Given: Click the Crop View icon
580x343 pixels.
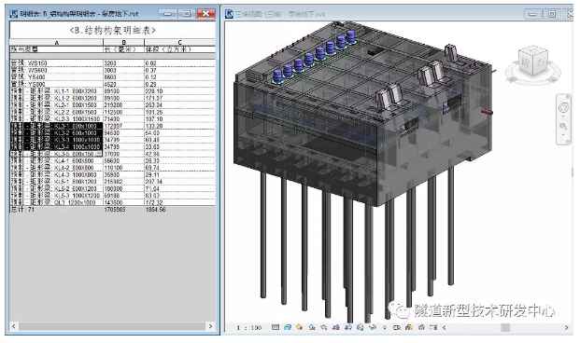Looking at the screenshot, I should tap(336, 327).
